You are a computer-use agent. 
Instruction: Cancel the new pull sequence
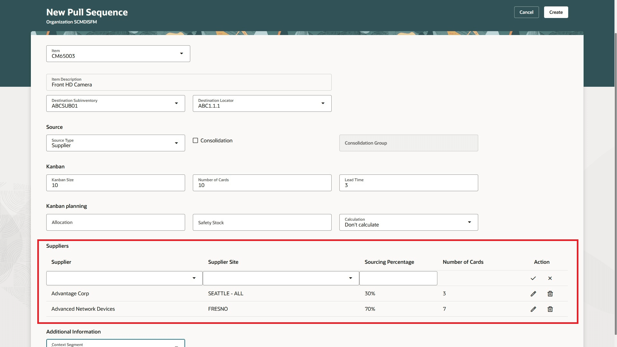tap(526, 12)
